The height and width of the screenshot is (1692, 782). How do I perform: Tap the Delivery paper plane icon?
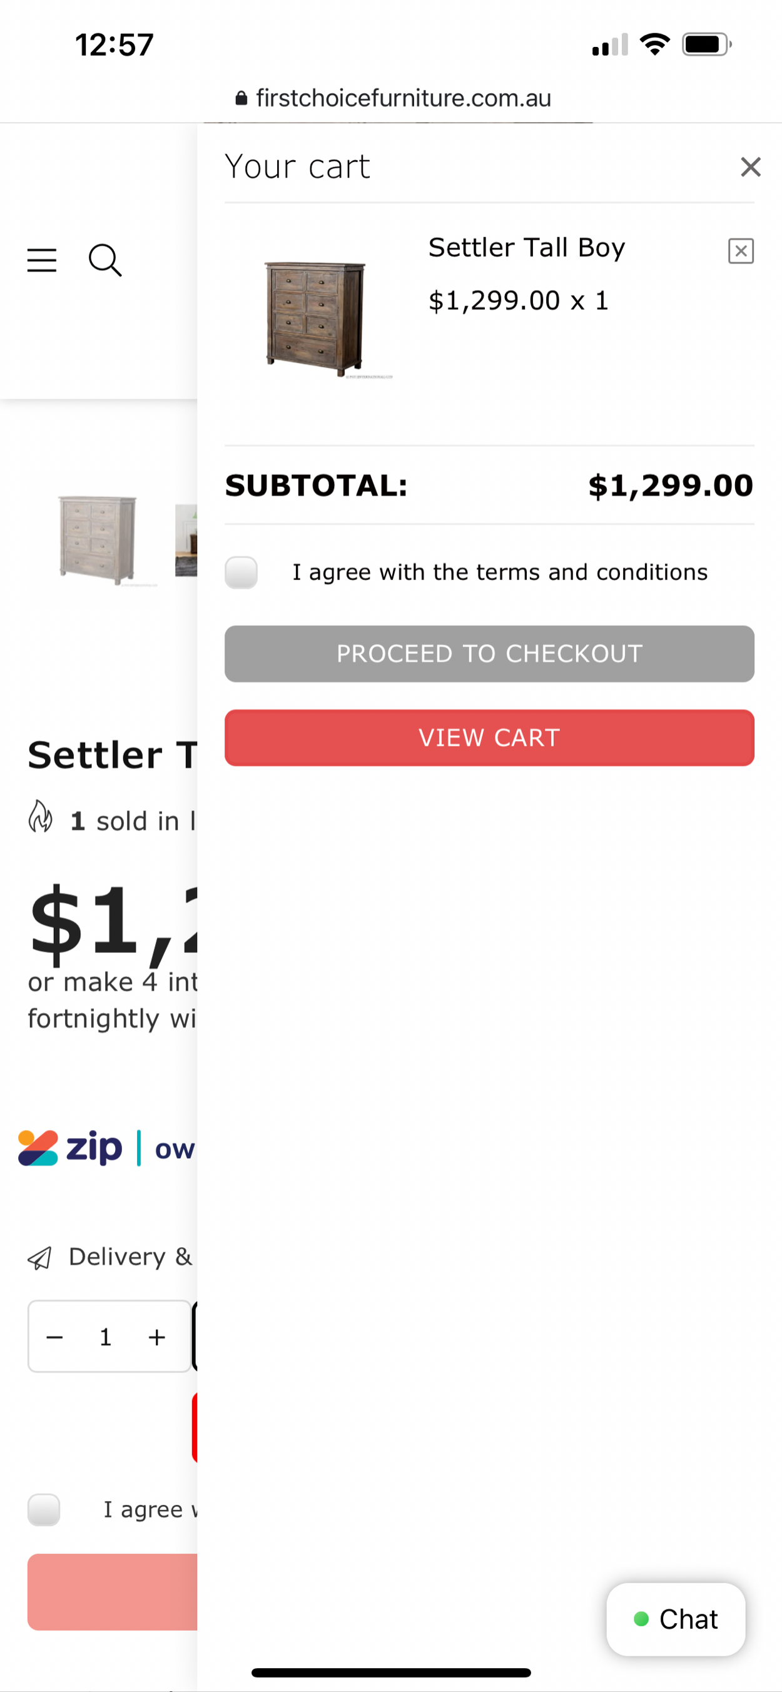40,1258
